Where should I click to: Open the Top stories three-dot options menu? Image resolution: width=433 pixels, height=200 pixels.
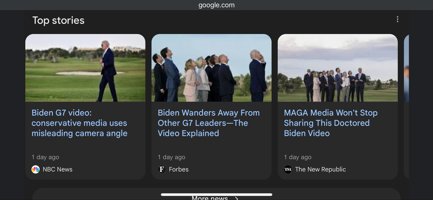click(x=397, y=19)
